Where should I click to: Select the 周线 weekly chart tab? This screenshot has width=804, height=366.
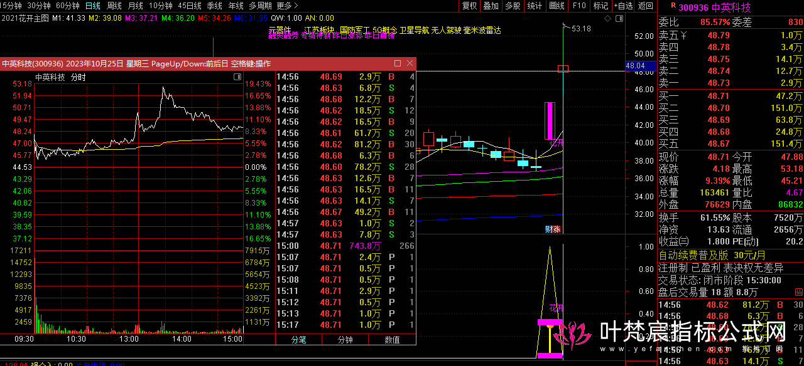tap(114, 6)
